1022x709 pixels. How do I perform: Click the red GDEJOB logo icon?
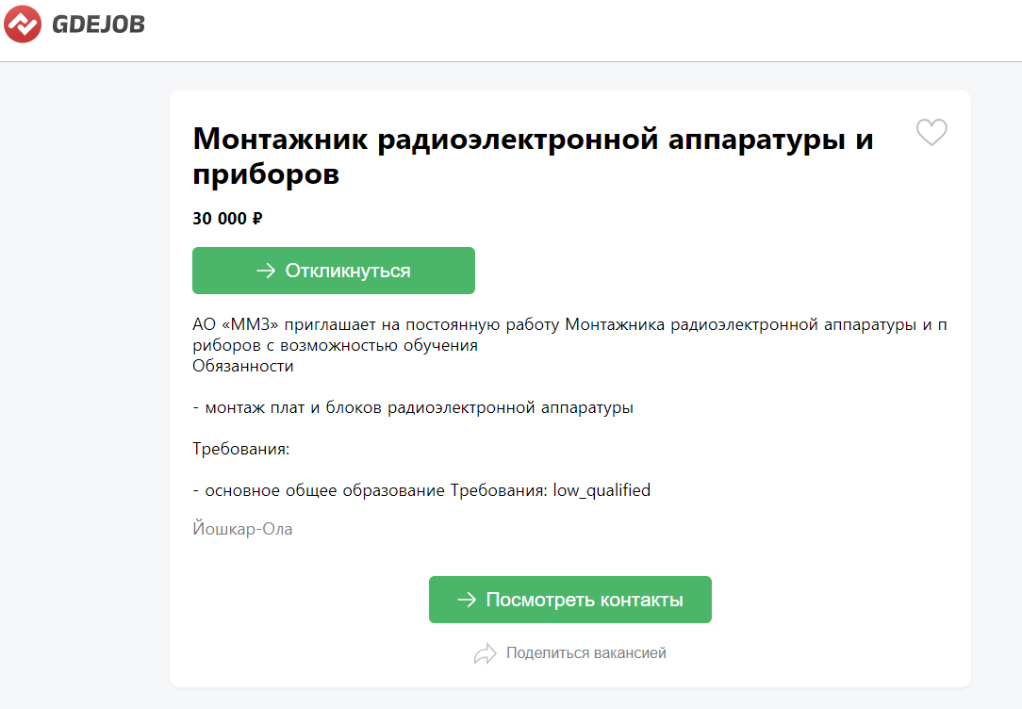23,24
